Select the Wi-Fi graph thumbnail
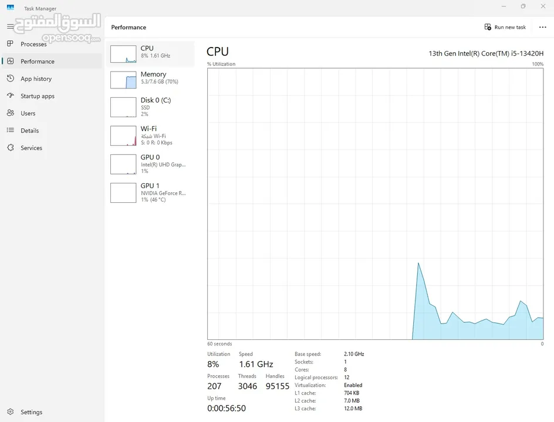Image resolution: width=554 pixels, height=422 pixels. 123,136
